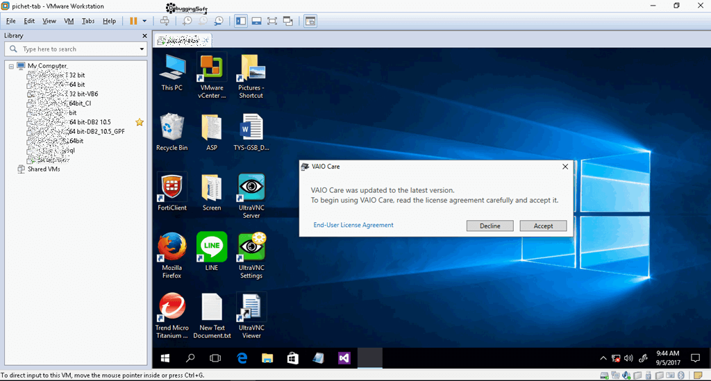Click the Bluetooth device status bar icon
This screenshot has height=381, width=711.
tap(680, 375)
